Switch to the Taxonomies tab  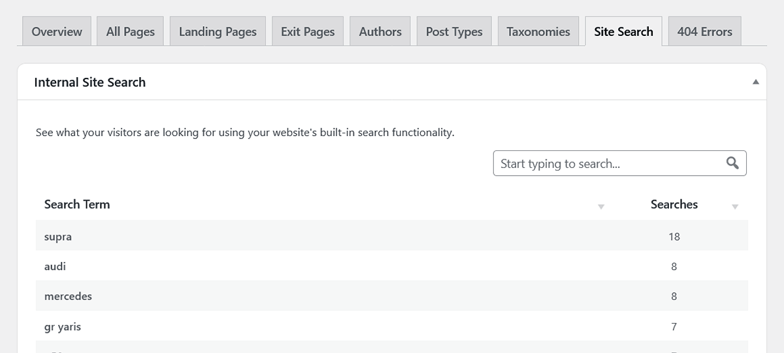pos(538,31)
